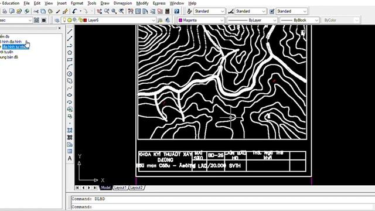Screen dimensions: 375x211
Task: Select the highlighted 'địa hình tự nhiên' tree item
Action: [16, 47]
